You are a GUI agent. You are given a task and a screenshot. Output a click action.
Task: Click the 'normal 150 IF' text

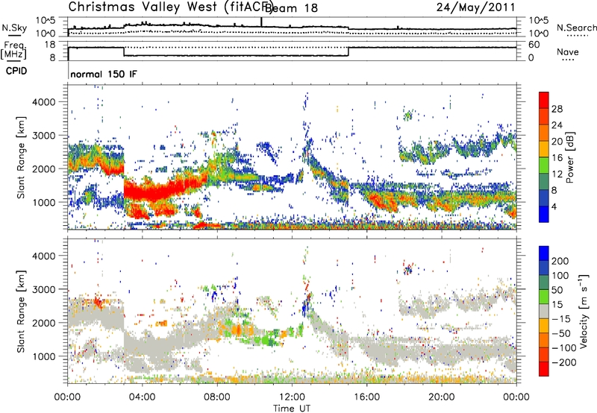(104, 74)
